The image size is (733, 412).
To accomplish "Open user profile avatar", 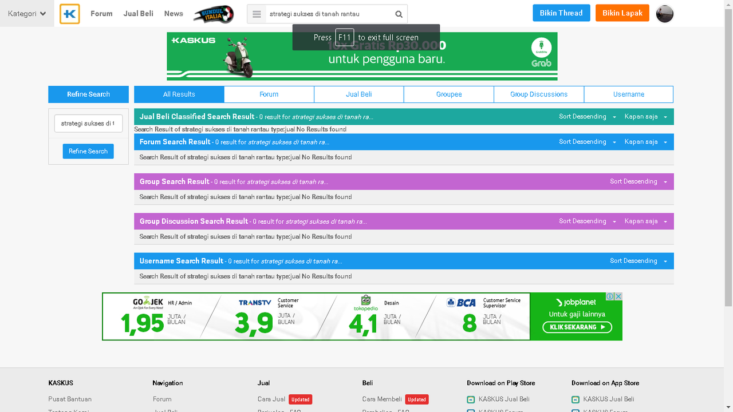I will click(x=665, y=14).
